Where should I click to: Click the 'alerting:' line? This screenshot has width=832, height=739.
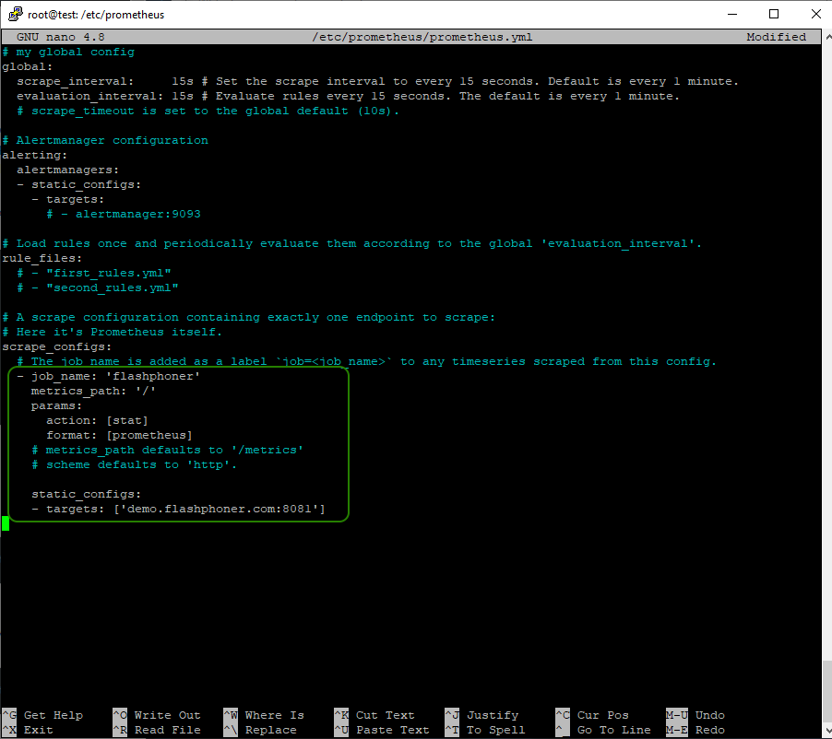(x=35, y=156)
